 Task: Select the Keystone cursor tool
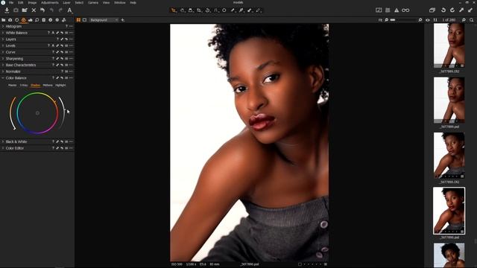tap(216, 10)
